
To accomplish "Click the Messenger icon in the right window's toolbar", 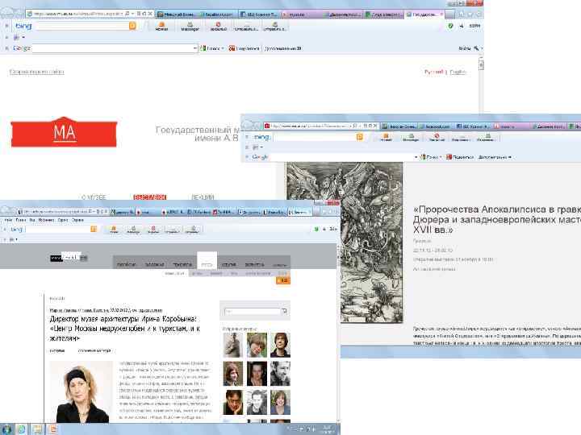I will 411,138.
